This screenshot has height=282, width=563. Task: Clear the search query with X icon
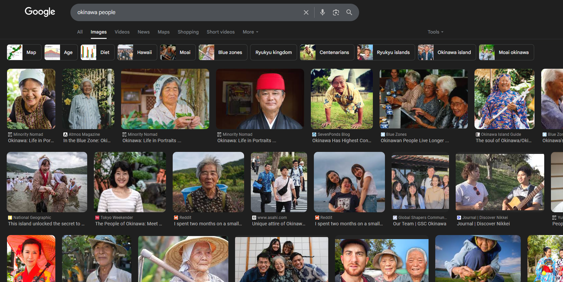click(306, 12)
